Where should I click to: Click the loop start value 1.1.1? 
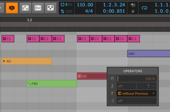[x=162, y=5]
